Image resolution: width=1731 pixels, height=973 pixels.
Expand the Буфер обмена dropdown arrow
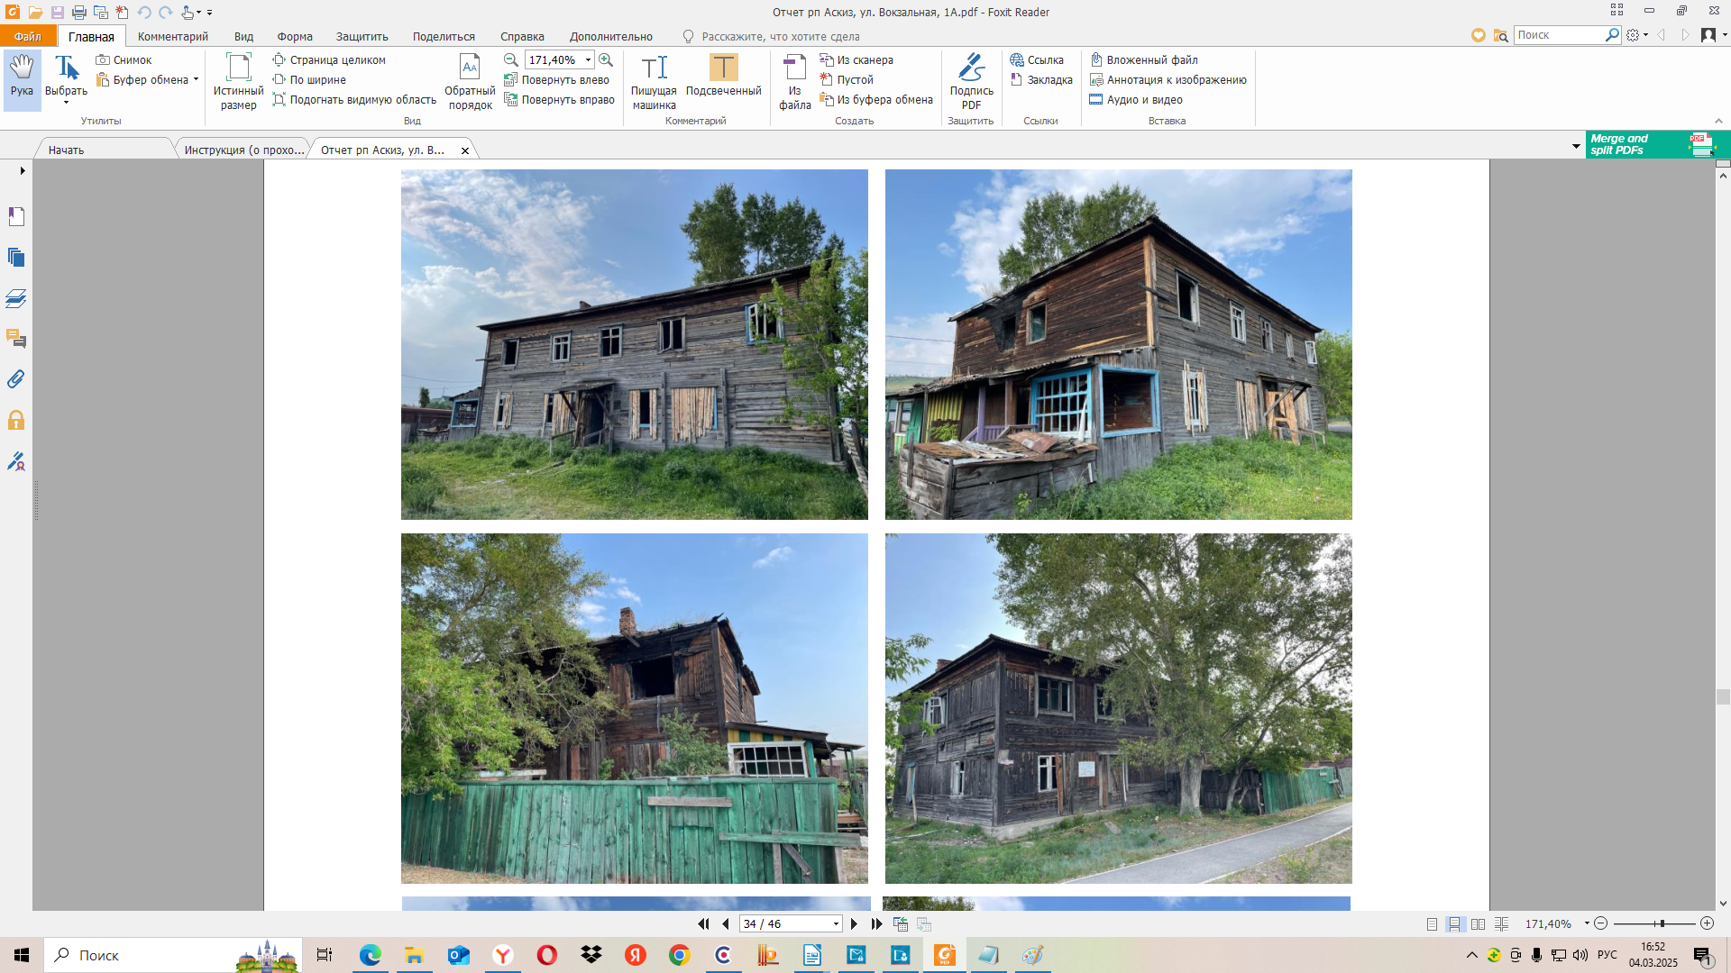tap(196, 79)
